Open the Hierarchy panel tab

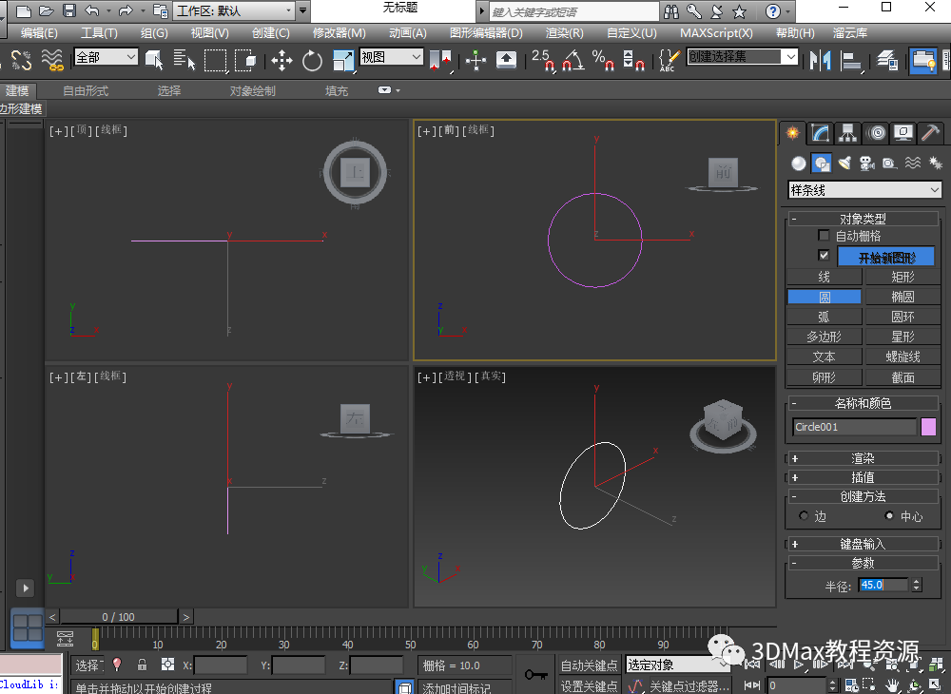click(848, 133)
